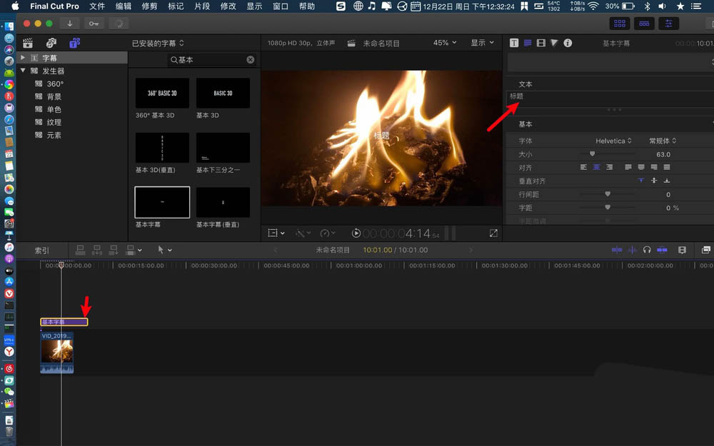This screenshot has height=446, width=714.
Task: Toggle browser panel visibility button
Action: pyautogui.click(x=620, y=24)
